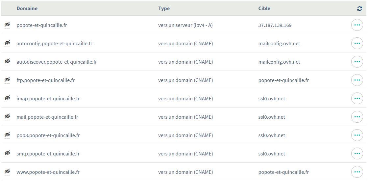369x183 pixels.
Task: Open three-dot menu for autodiscover record
Action: coord(357,62)
